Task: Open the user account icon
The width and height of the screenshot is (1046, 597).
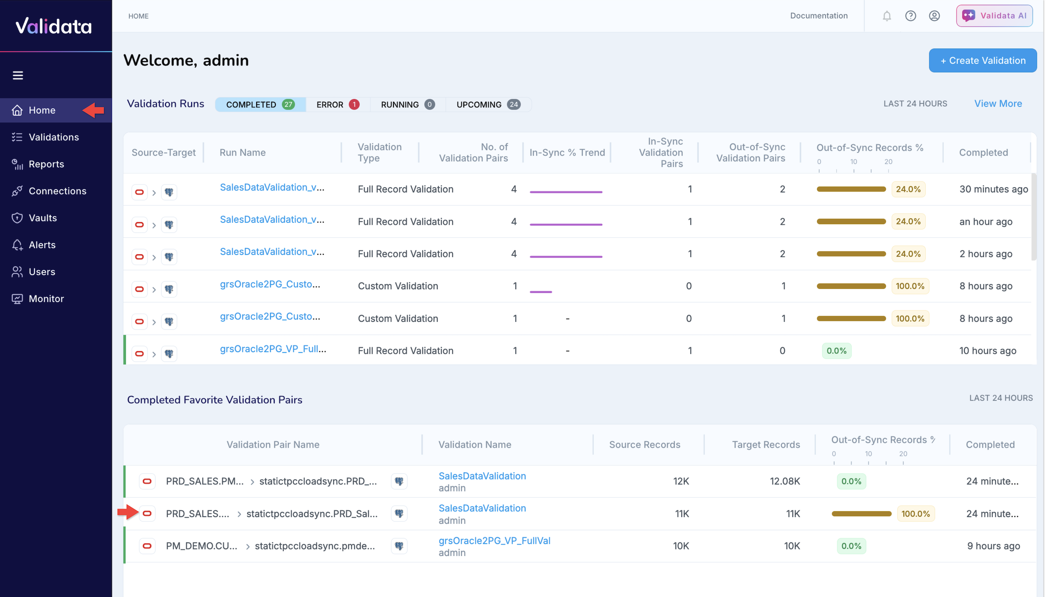Action: [934, 16]
